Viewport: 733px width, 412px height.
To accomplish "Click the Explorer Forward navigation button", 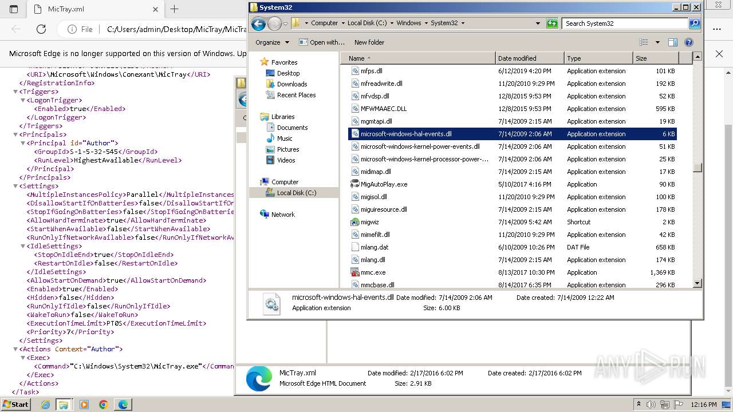I will tap(274, 23).
